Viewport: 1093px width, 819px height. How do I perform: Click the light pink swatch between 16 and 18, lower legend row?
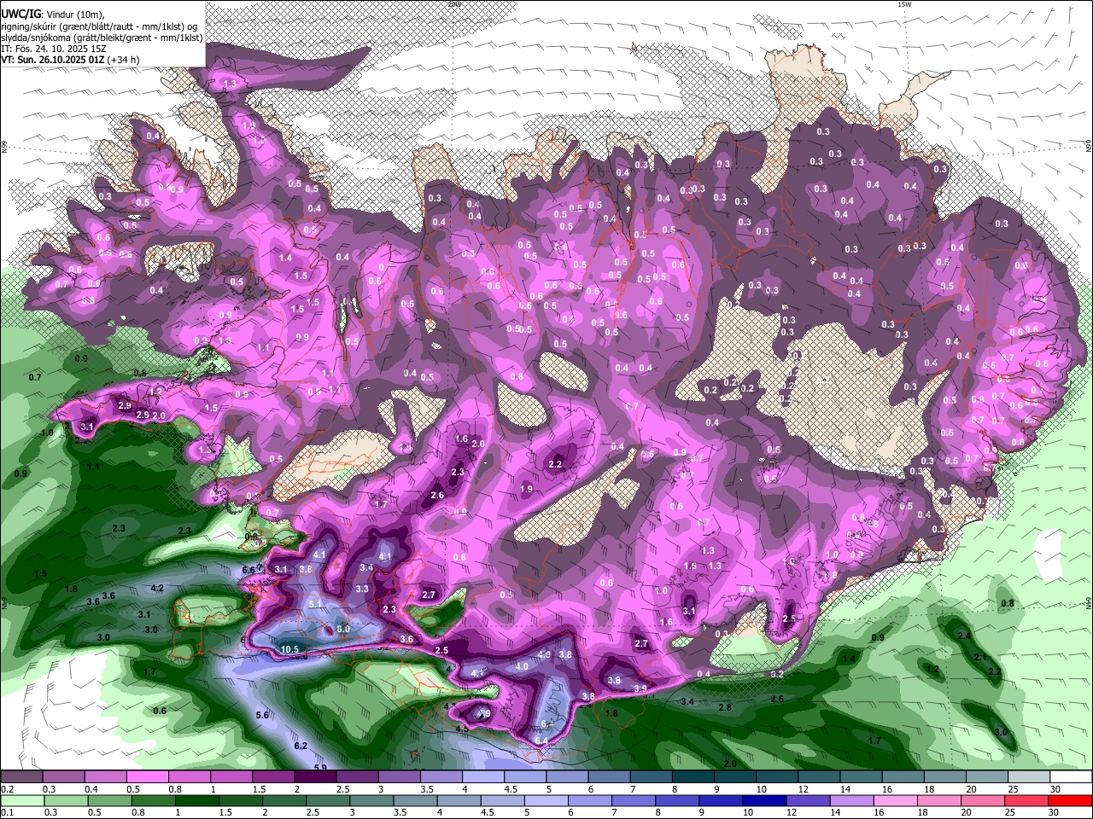click(x=897, y=801)
